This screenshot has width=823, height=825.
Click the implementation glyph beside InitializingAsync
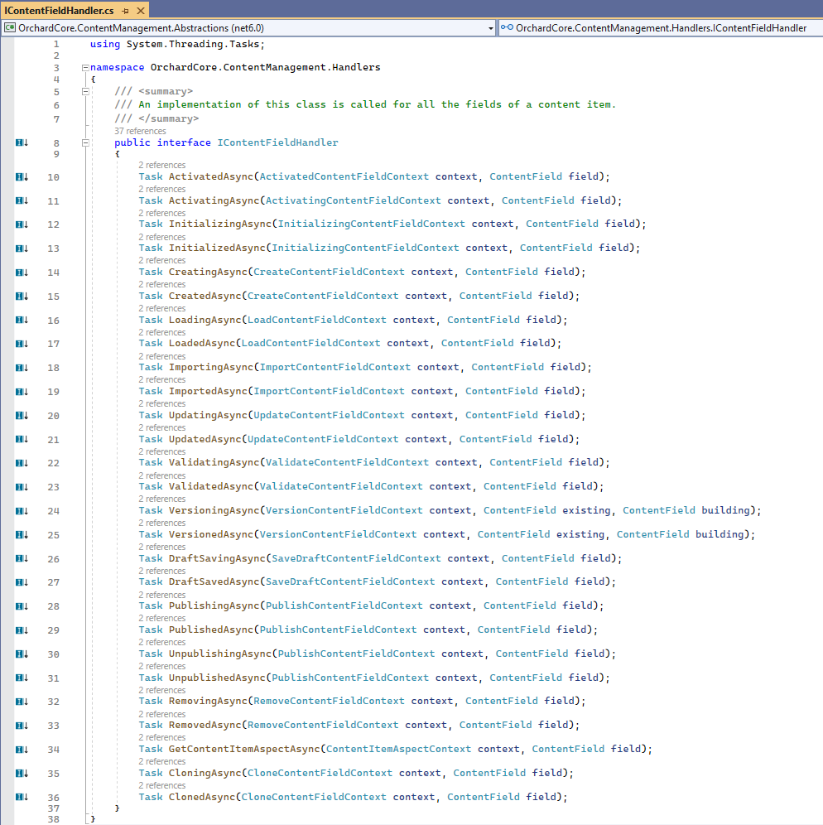[22, 224]
